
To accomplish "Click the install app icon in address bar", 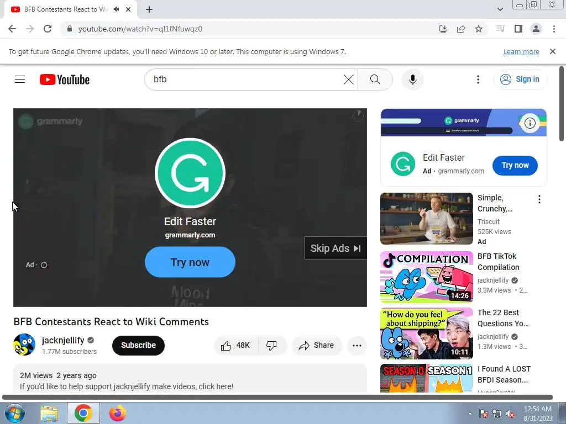I will 443,29.
